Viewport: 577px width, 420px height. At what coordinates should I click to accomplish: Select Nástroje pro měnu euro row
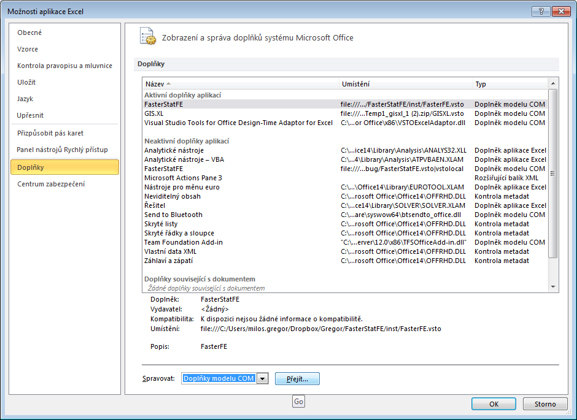[345, 187]
